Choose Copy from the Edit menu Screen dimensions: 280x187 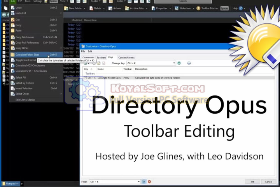pos(37,25)
